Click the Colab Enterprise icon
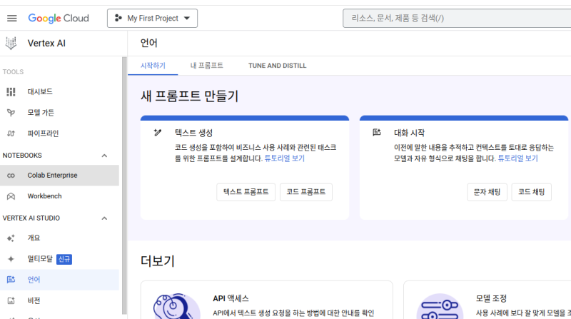Viewport: 571px width, 319px height. point(11,176)
